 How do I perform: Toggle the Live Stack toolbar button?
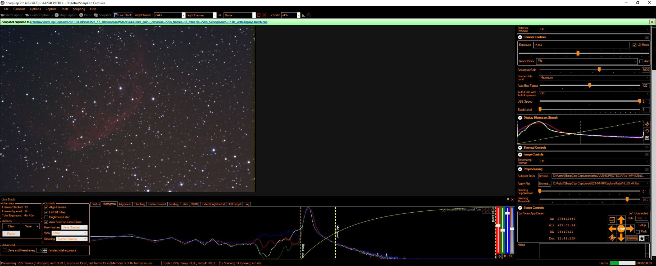tap(123, 15)
